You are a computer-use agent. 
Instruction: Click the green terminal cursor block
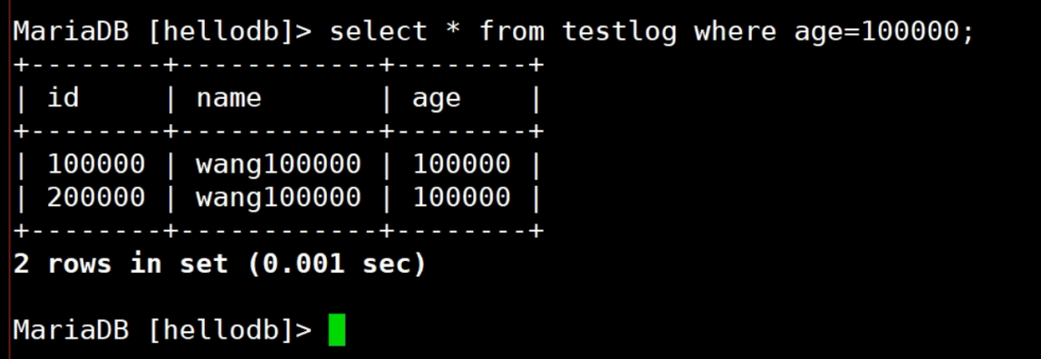(337, 329)
